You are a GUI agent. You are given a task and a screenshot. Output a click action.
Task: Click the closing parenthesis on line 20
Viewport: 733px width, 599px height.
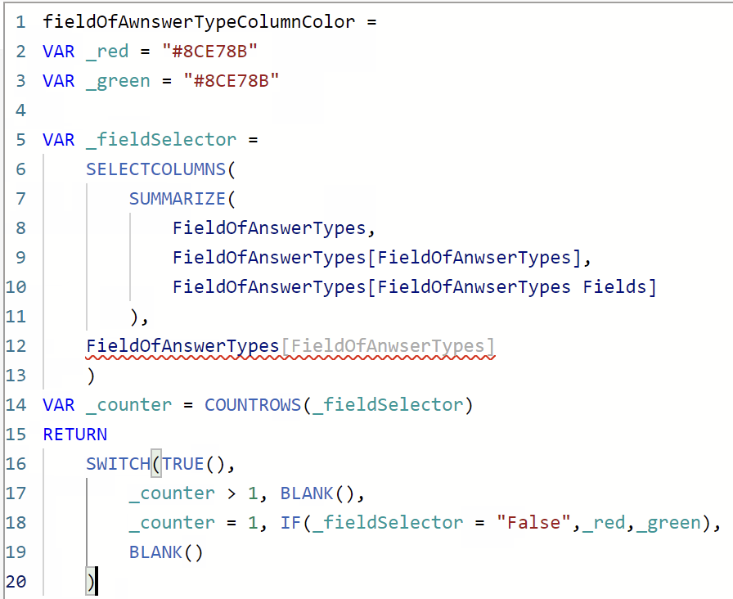91,582
